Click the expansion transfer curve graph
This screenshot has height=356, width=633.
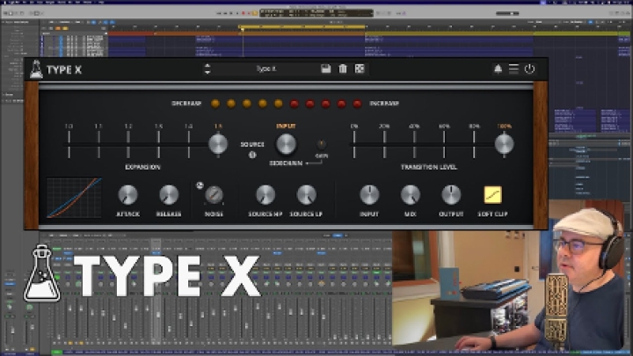74,198
